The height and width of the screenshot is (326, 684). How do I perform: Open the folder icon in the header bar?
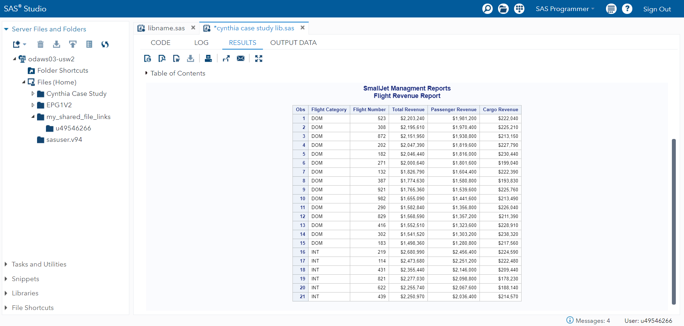point(503,9)
